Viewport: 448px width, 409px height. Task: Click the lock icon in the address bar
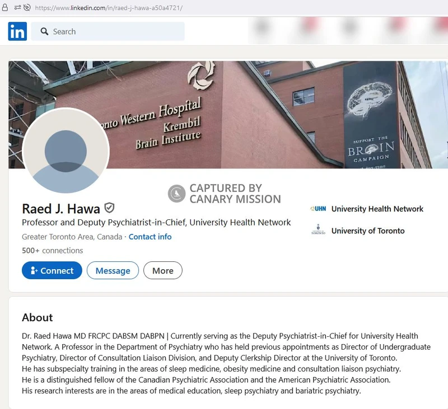point(5,7)
